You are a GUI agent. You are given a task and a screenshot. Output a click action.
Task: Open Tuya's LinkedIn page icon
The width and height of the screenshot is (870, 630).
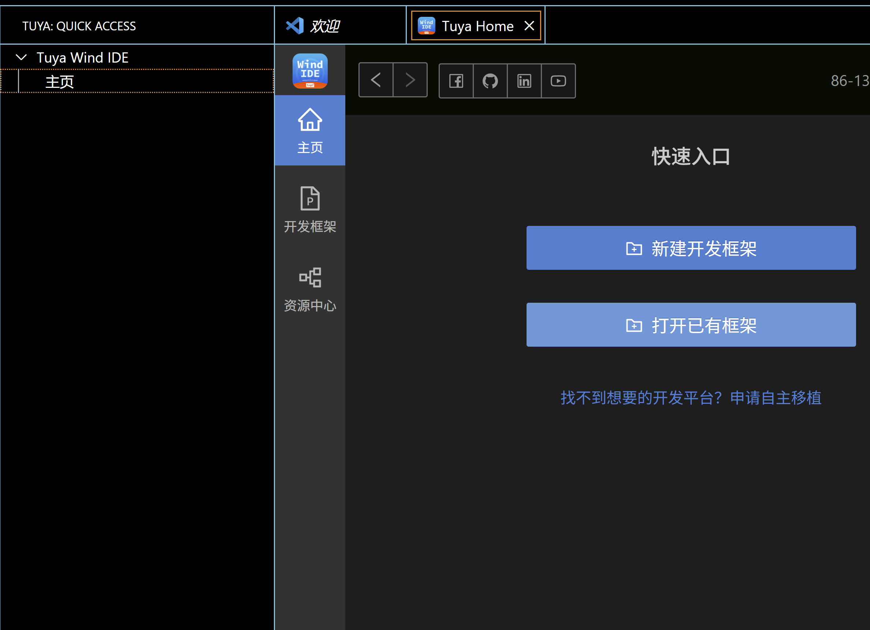coord(524,81)
